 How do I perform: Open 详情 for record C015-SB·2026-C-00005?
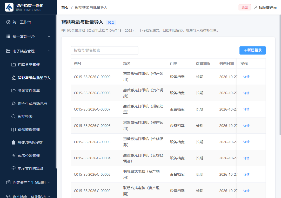point(246,142)
